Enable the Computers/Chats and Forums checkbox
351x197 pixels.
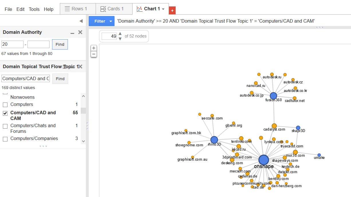pos(5,126)
